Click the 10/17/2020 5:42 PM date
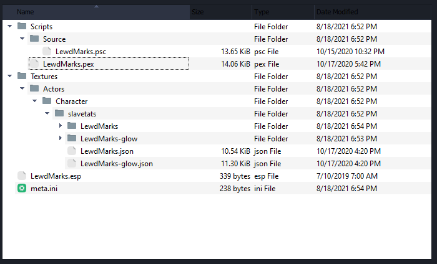This screenshot has height=264, width=437. pos(348,64)
